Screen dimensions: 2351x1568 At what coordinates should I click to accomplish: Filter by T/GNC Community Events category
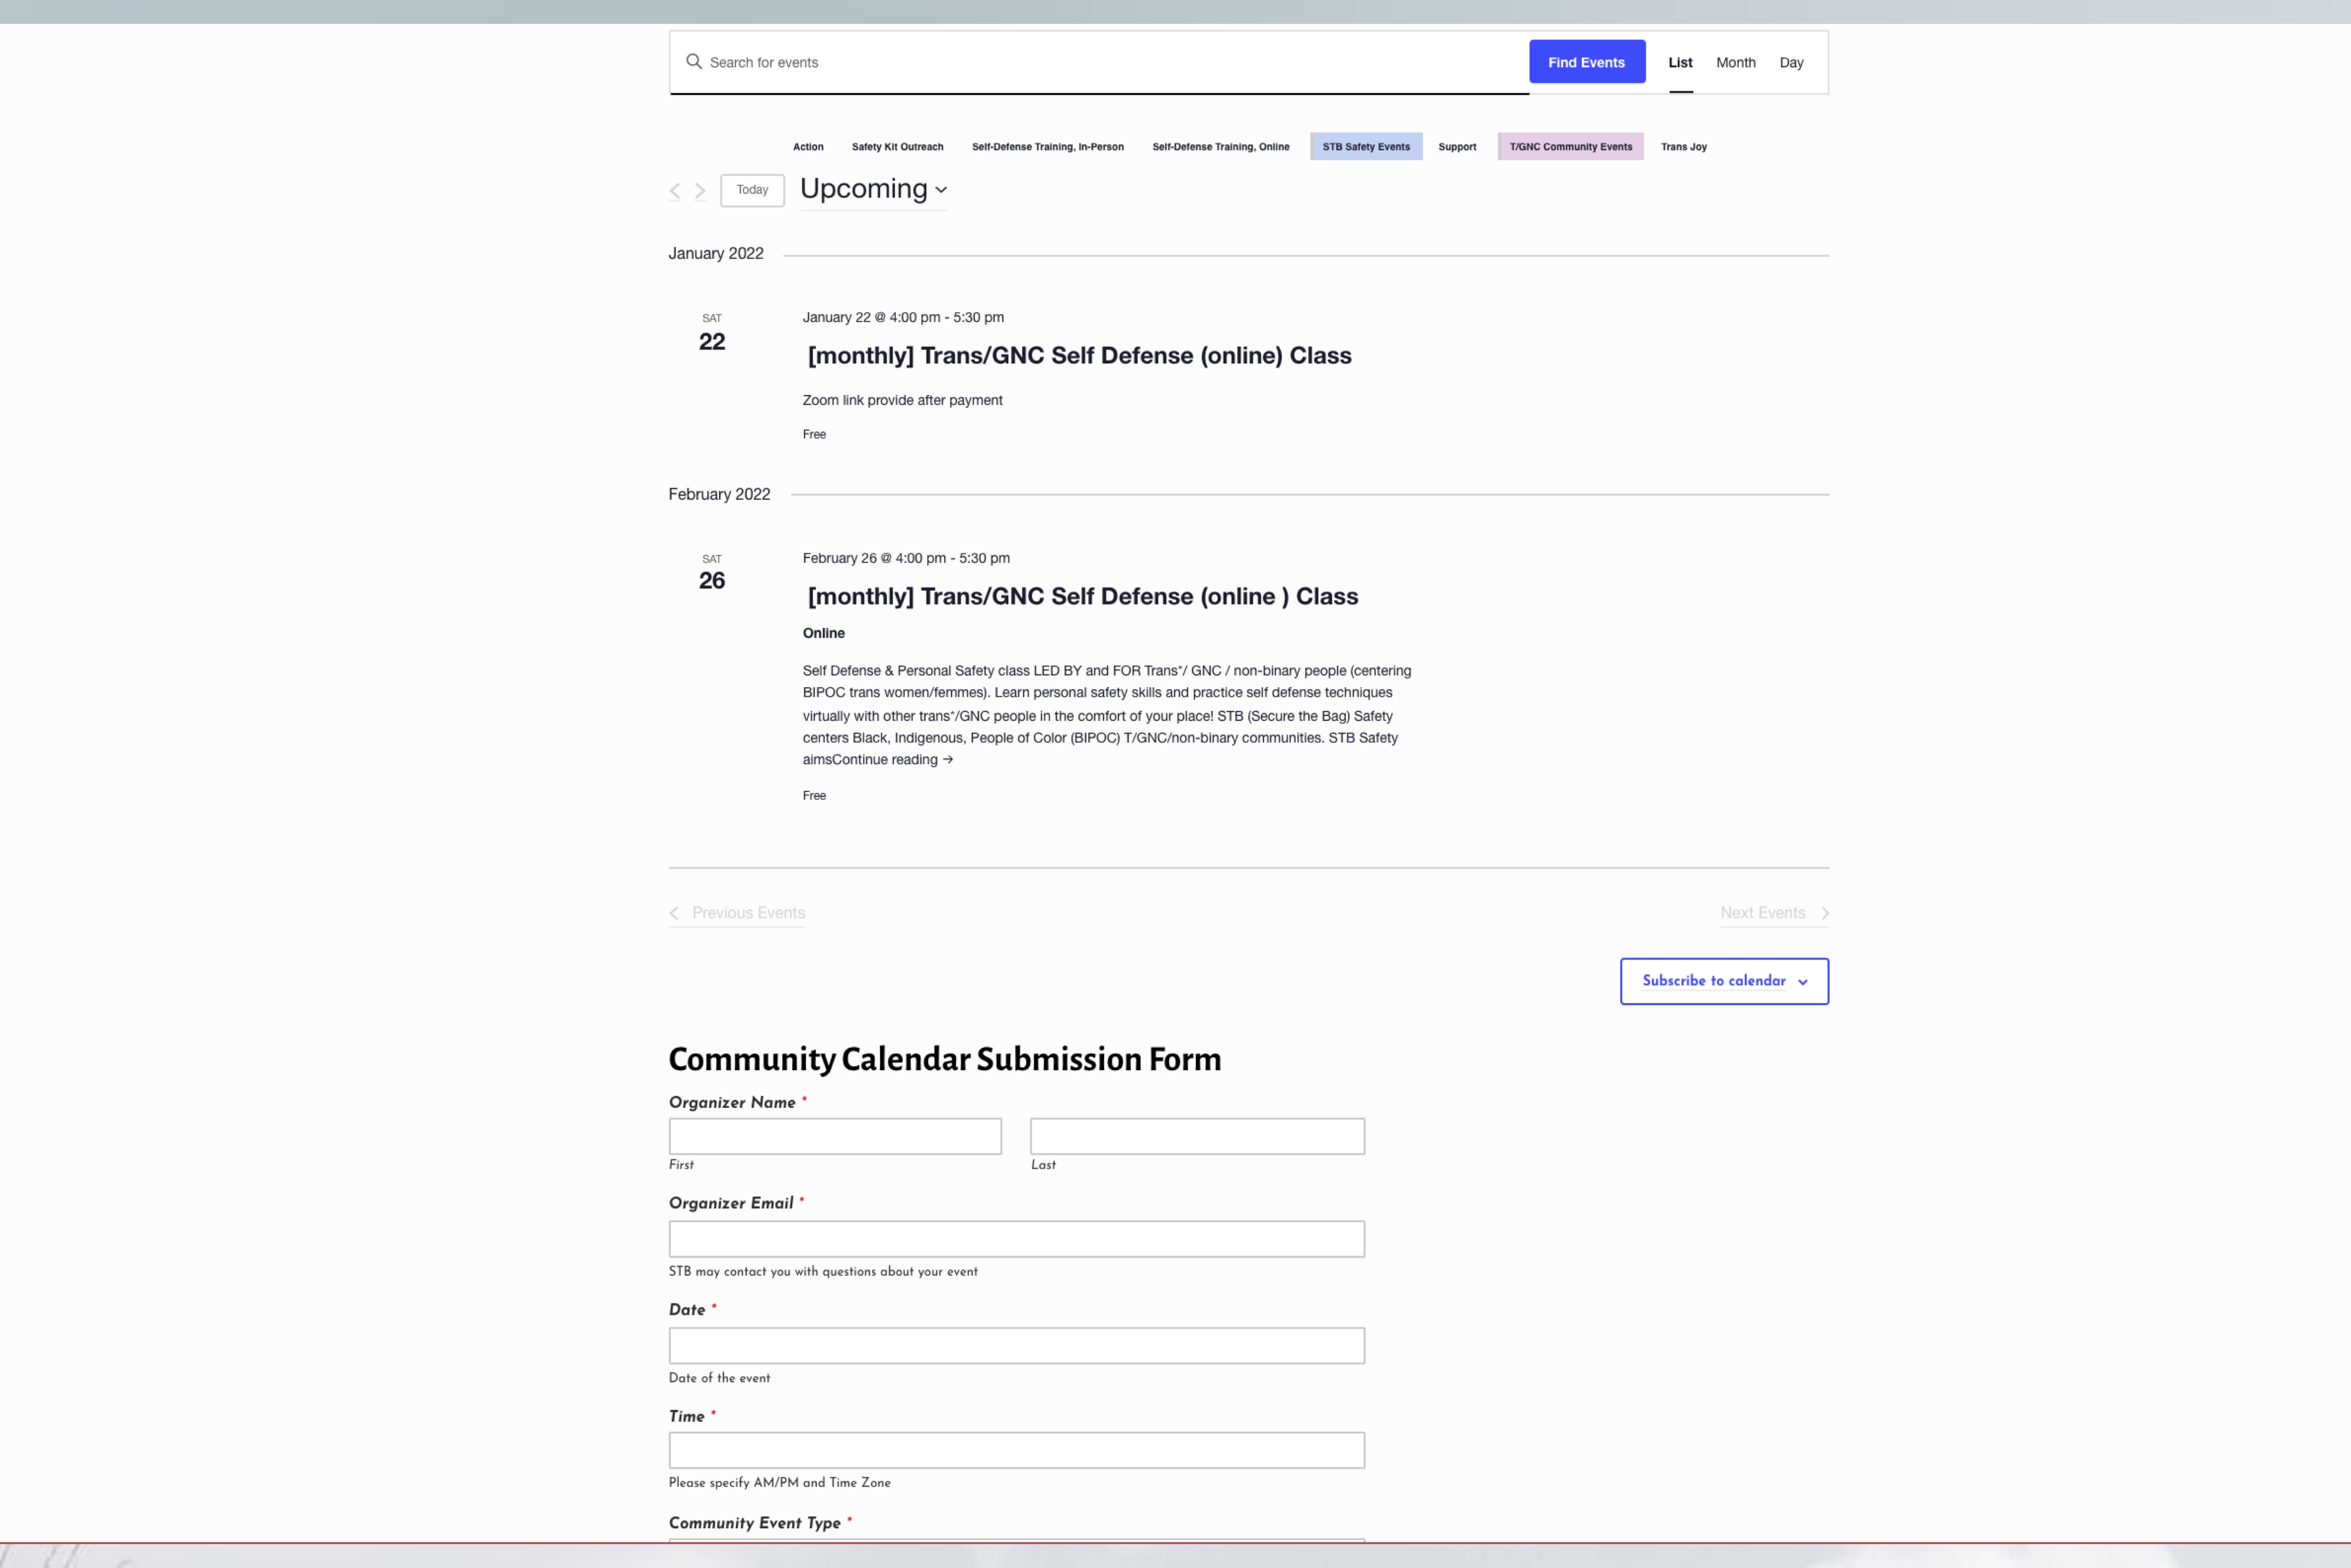pos(1570,147)
